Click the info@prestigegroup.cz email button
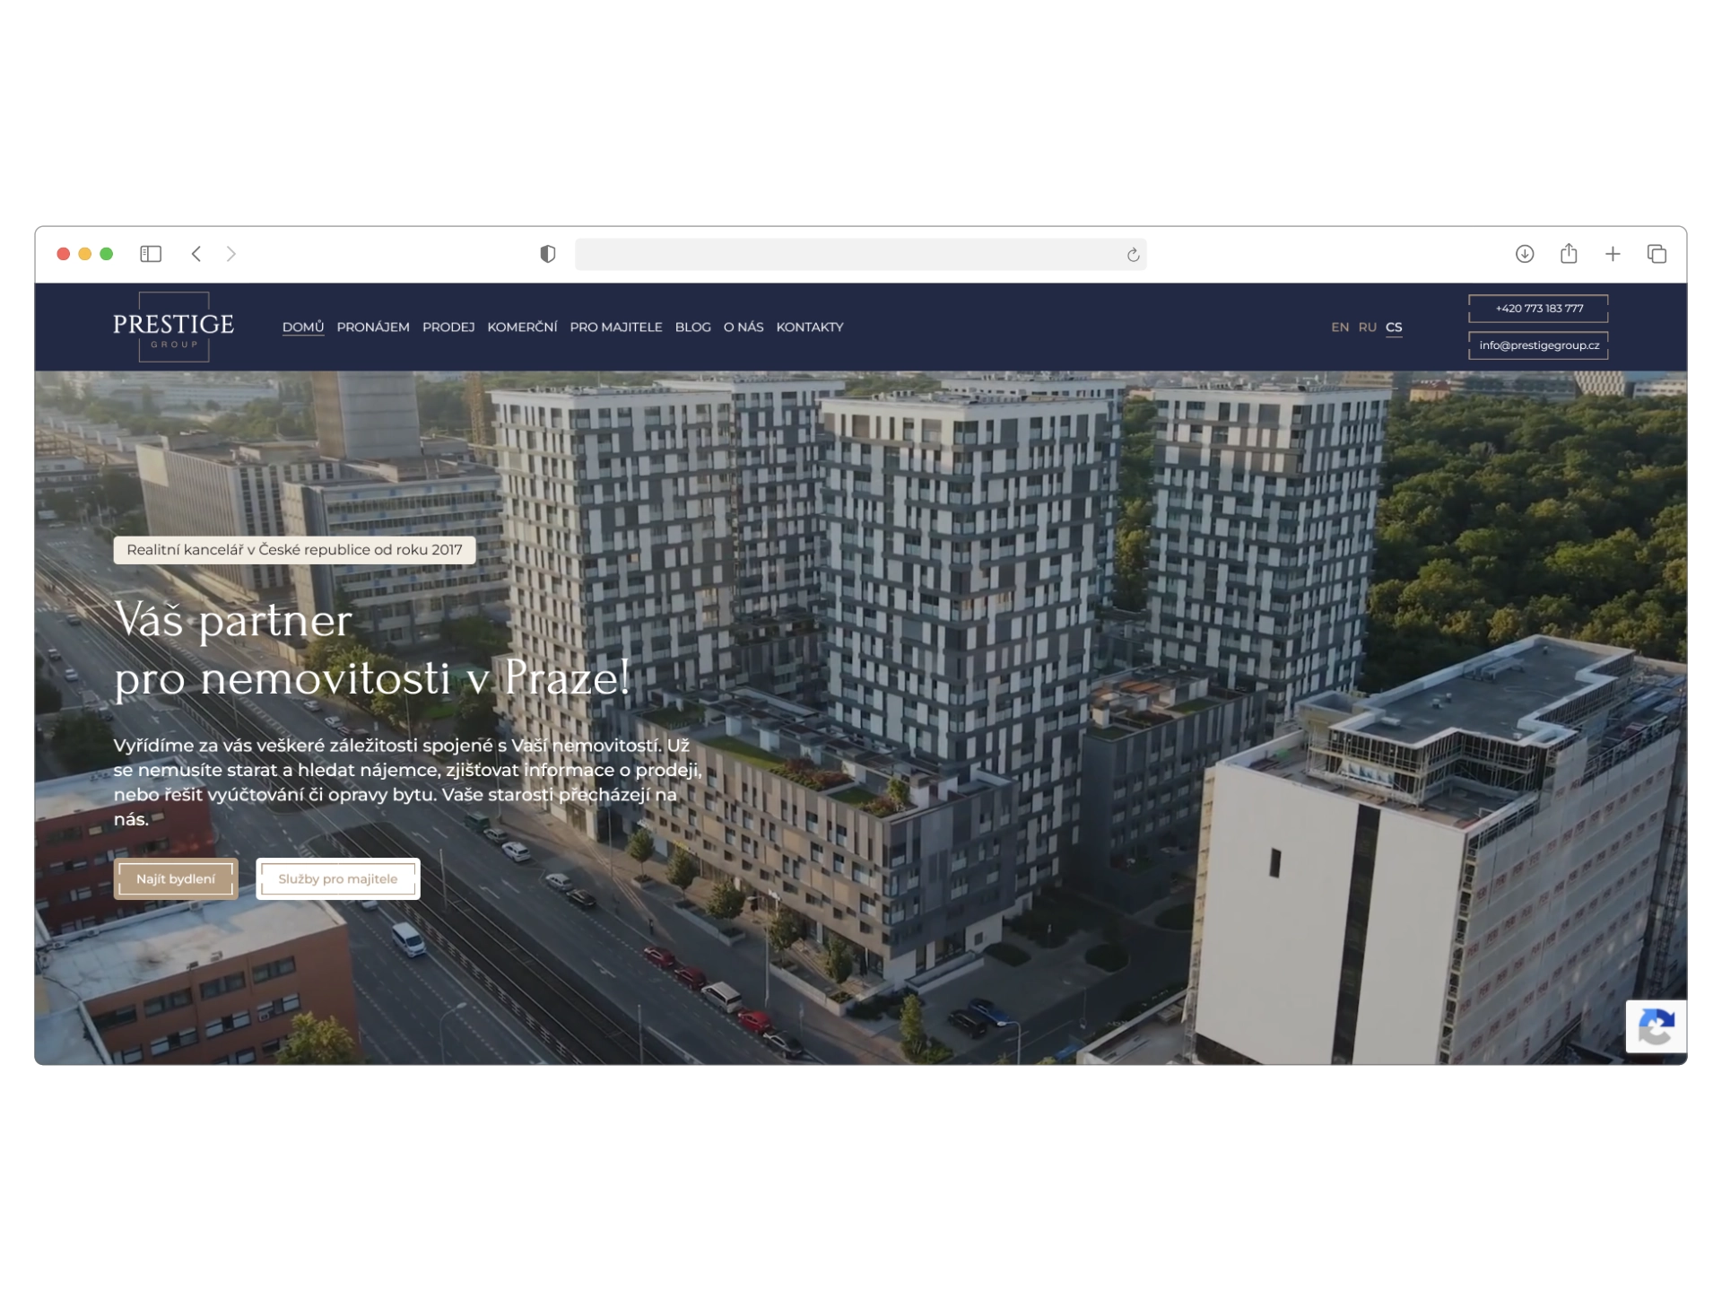The image size is (1722, 1292). point(1538,345)
